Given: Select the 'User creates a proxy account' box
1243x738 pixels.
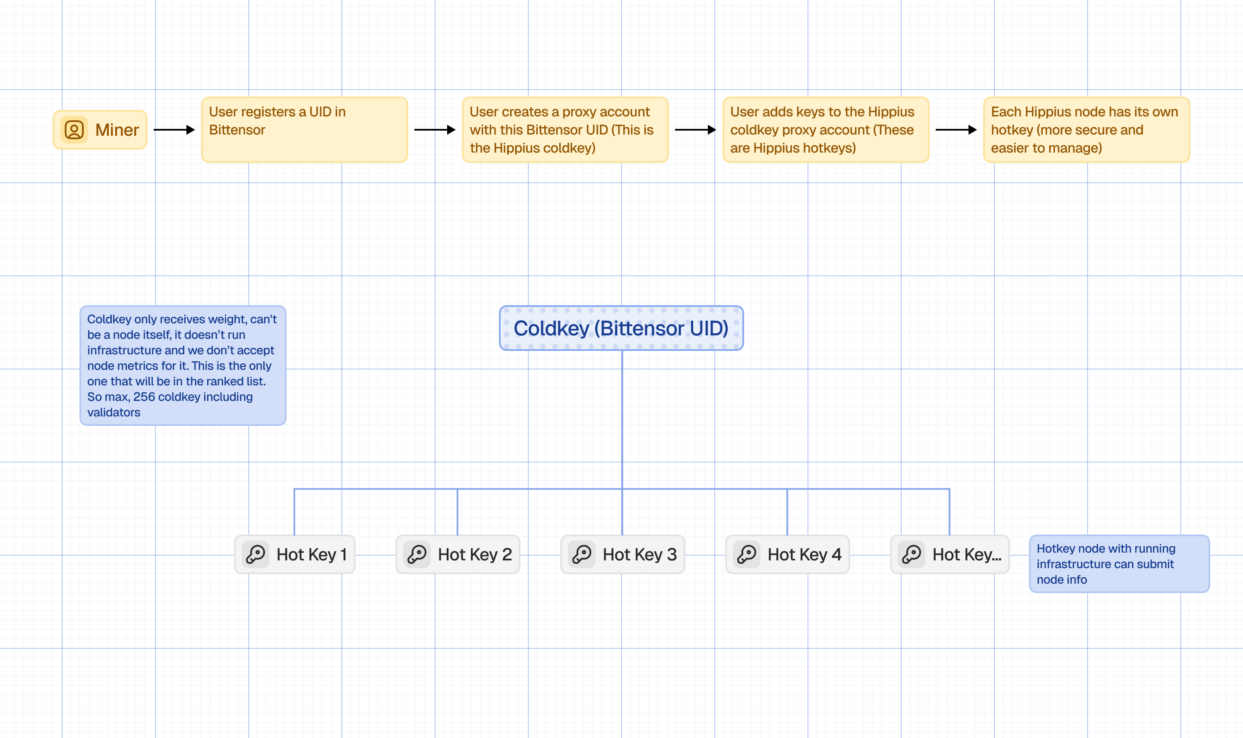Looking at the screenshot, I should coord(565,130).
